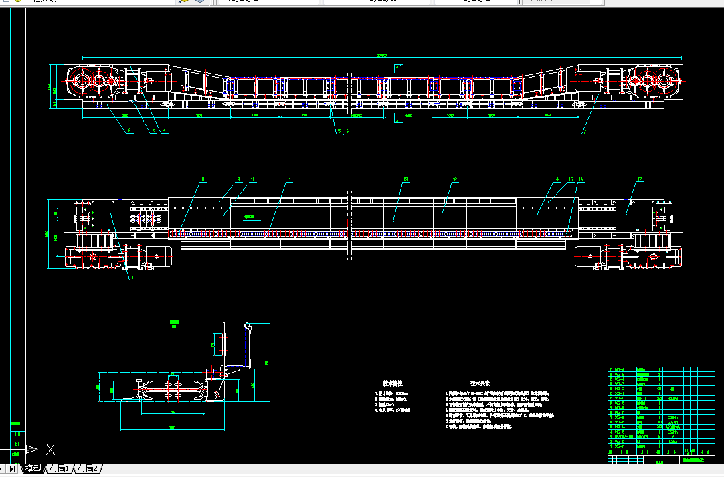Select balloon number 1 below plan view

tap(133, 278)
